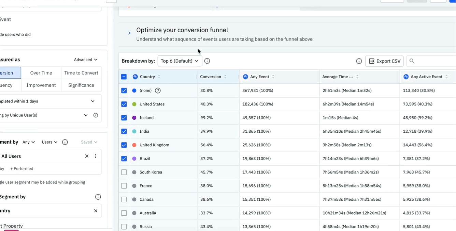456x231 pixels.
Task: Open the Top 6 (Default) breakdown dropdown
Action: tap(180, 61)
